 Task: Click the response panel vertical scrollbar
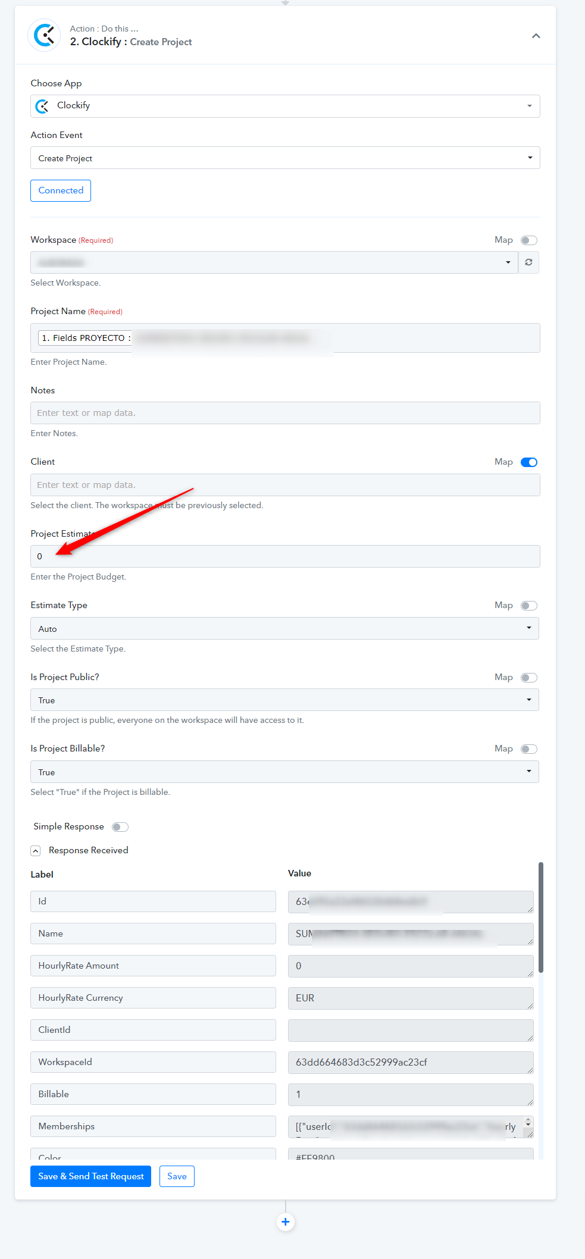point(541,917)
